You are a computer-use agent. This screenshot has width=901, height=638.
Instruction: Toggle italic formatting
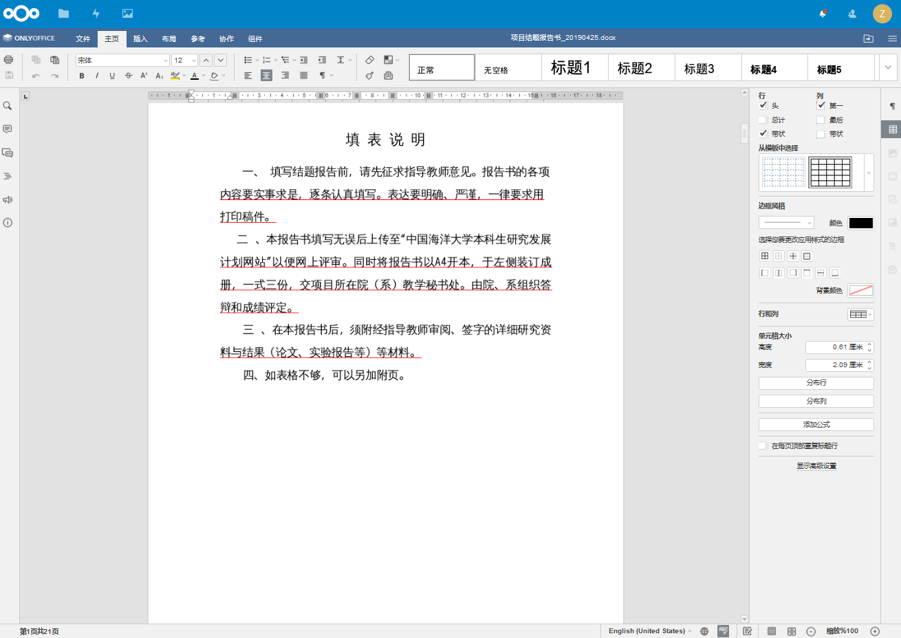click(x=97, y=76)
